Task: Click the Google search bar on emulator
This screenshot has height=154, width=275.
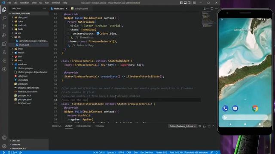Action: [245, 117]
